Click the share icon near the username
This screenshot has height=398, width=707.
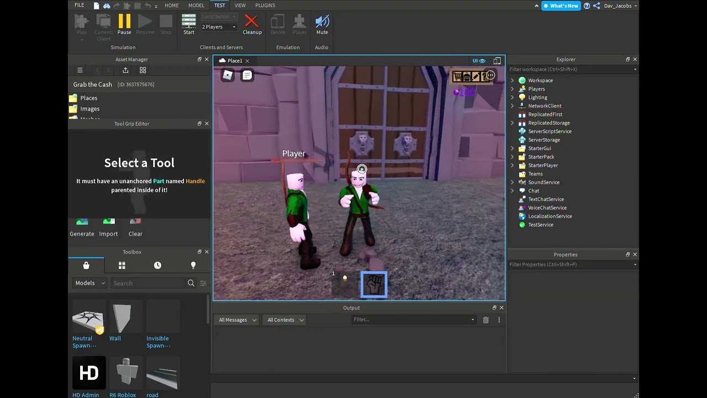[597, 6]
